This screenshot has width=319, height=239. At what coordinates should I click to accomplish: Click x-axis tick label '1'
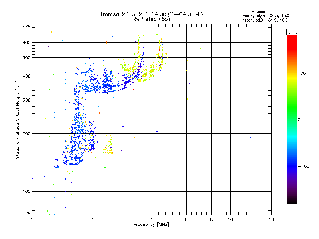[x=32, y=219]
